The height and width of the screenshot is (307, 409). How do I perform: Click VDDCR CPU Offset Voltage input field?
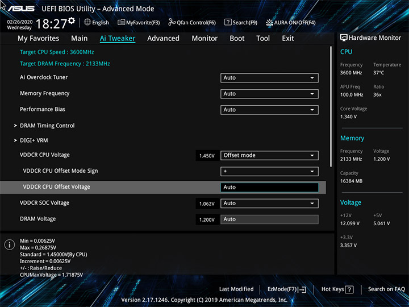click(x=269, y=187)
